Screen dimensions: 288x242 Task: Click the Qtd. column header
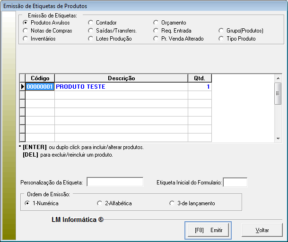pos(200,78)
